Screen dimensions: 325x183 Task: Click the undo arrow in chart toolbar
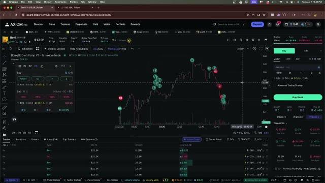pyautogui.click(x=133, y=49)
